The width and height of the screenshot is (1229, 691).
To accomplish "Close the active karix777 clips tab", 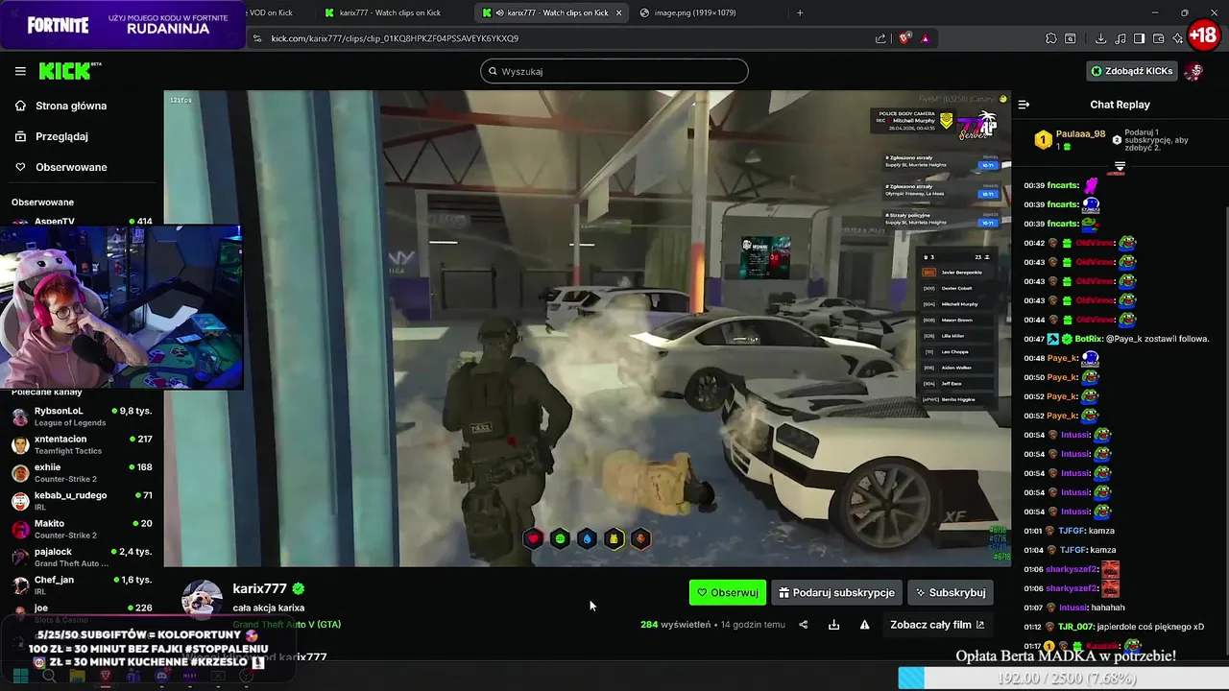I will click(618, 12).
